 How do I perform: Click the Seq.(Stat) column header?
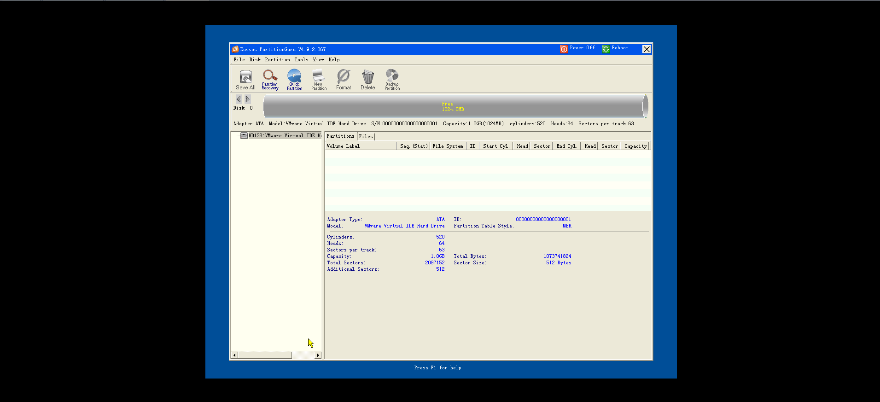(414, 146)
